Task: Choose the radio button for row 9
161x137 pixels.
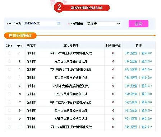Action: pos(9,119)
